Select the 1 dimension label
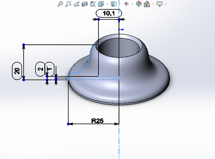This screenshot has width=215, height=159. (50, 69)
